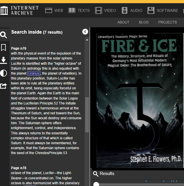Open the Downloads sidebar icon
The width and height of the screenshot is (184, 186).
tap(3, 60)
